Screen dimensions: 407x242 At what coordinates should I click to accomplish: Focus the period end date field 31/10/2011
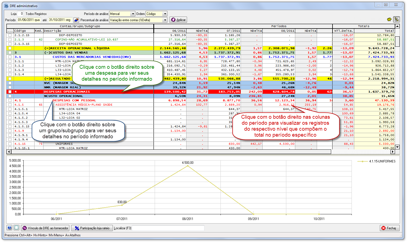tap(60, 20)
